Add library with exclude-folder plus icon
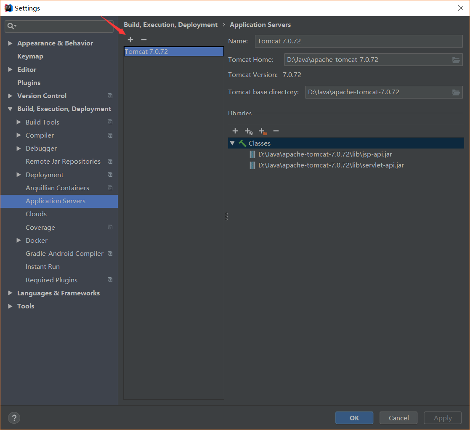 pyautogui.click(x=263, y=131)
